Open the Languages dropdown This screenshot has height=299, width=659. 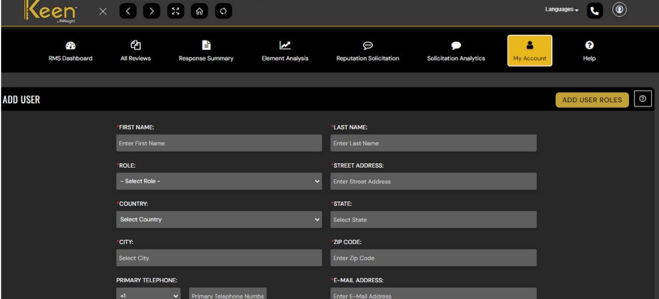point(561,9)
